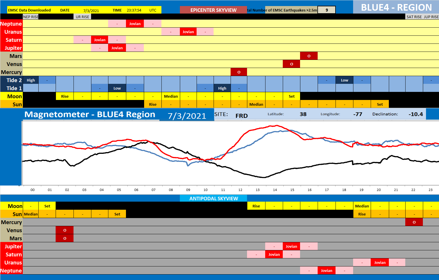Click the Median cell in antipodal Sun row
The image size is (439, 280).
31,214
